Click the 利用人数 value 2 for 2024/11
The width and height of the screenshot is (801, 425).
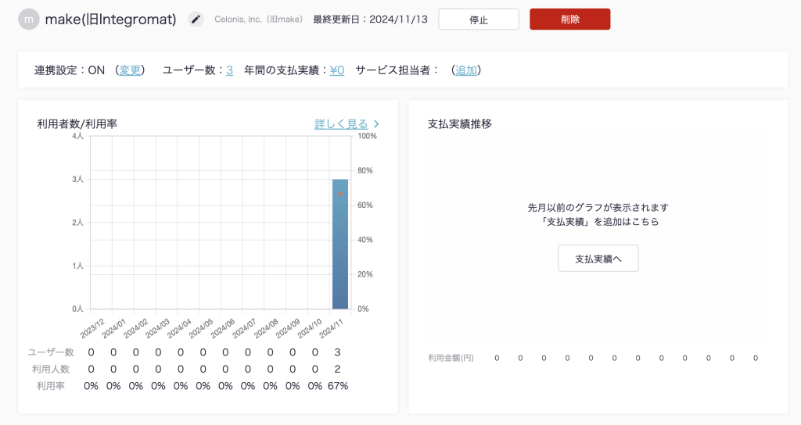click(337, 369)
